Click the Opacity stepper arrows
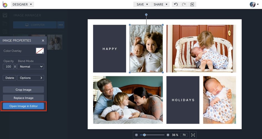The image size is (262, 139). point(15,67)
